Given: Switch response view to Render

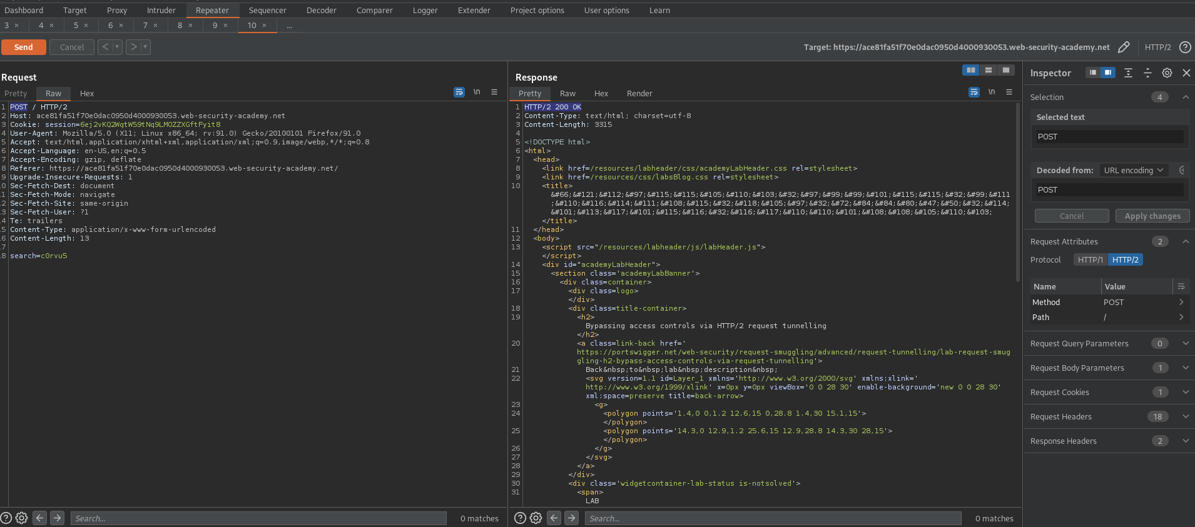Looking at the screenshot, I should (639, 93).
